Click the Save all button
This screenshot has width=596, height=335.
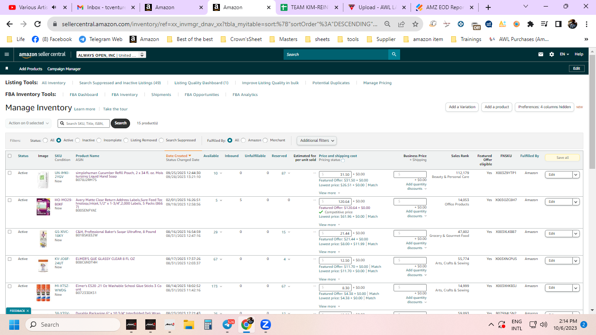tap(562, 157)
